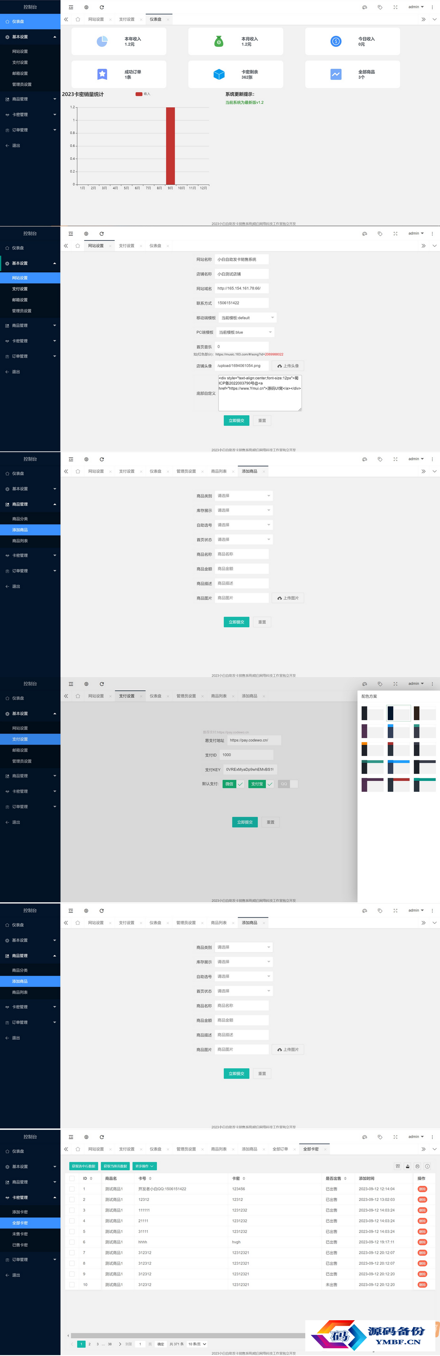Click the info icon above the 全部卡密 table
440x1356 pixels.
coord(427,1166)
